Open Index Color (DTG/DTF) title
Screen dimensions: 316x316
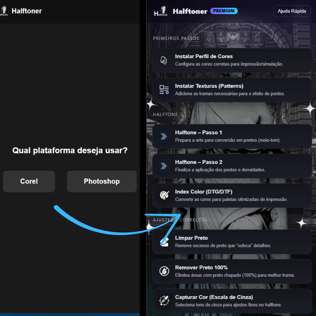tap(204, 192)
